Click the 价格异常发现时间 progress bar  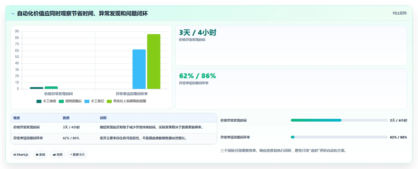click(x=339, y=120)
